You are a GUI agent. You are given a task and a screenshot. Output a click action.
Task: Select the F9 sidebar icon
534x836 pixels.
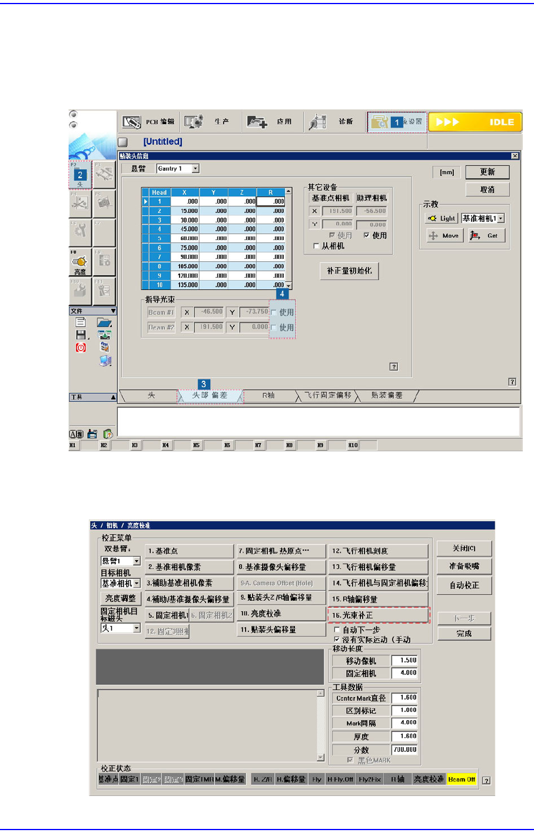tap(104, 262)
